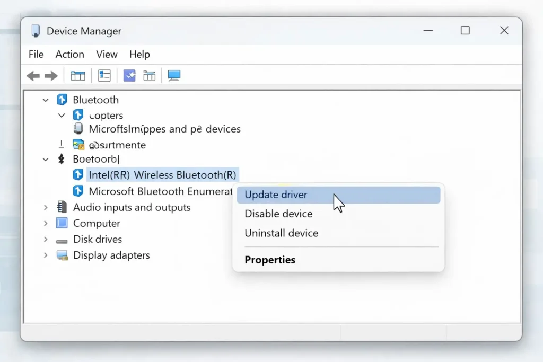Viewport: 543px width, 362px height.
Task: Click the Audio inputs and outputs icon
Action: tap(62, 207)
